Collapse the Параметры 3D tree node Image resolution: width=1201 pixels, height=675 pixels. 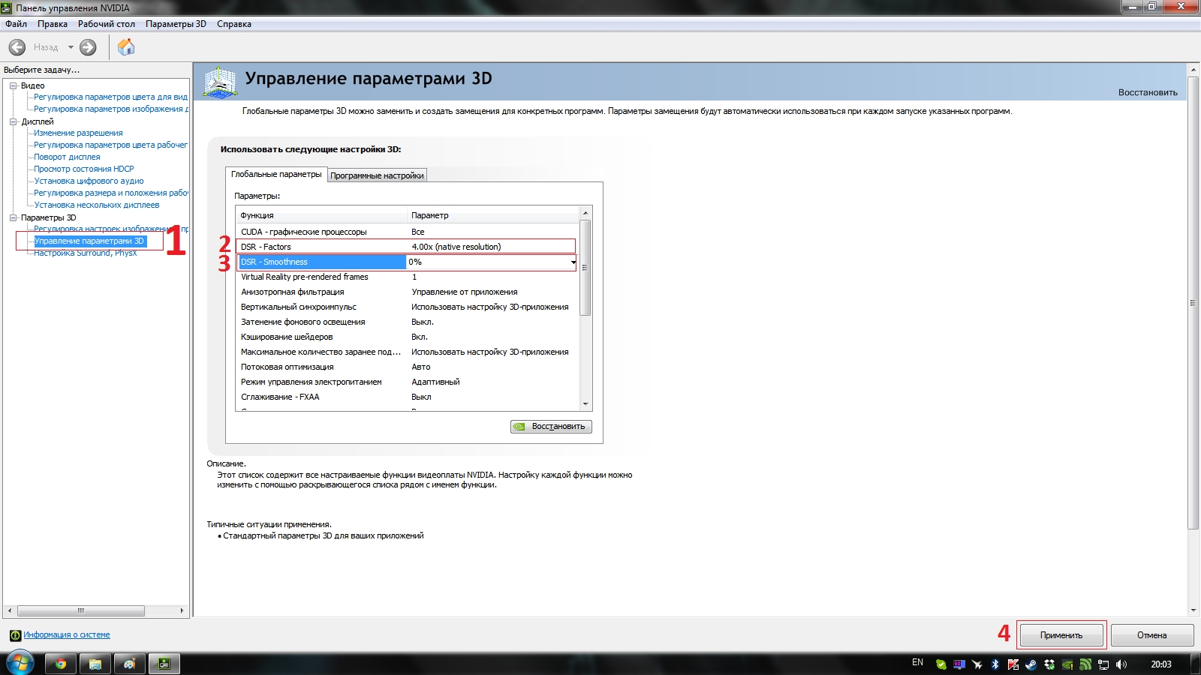13,217
